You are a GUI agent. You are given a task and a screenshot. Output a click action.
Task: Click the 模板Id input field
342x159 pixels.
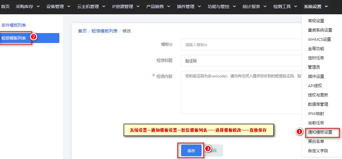coord(241,45)
